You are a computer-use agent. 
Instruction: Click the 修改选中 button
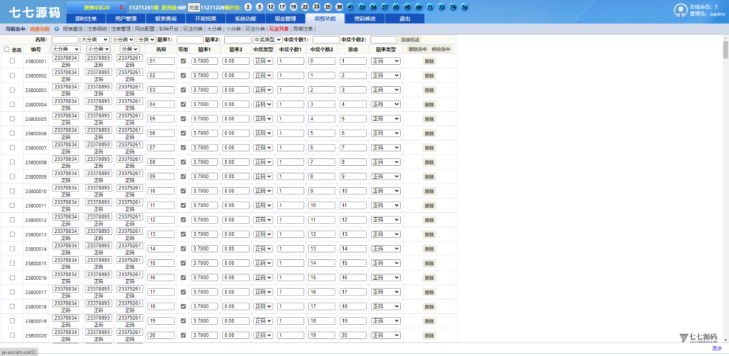point(441,49)
